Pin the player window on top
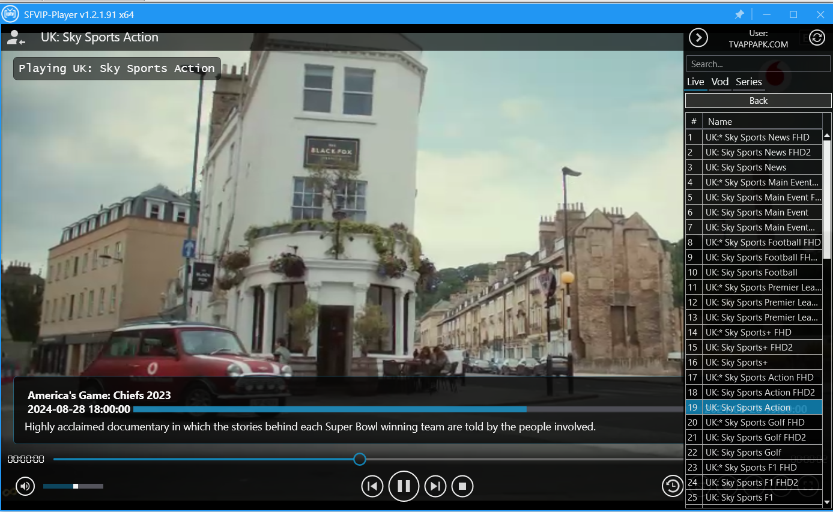The width and height of the screenshot is (833, 512). point(739,14)
